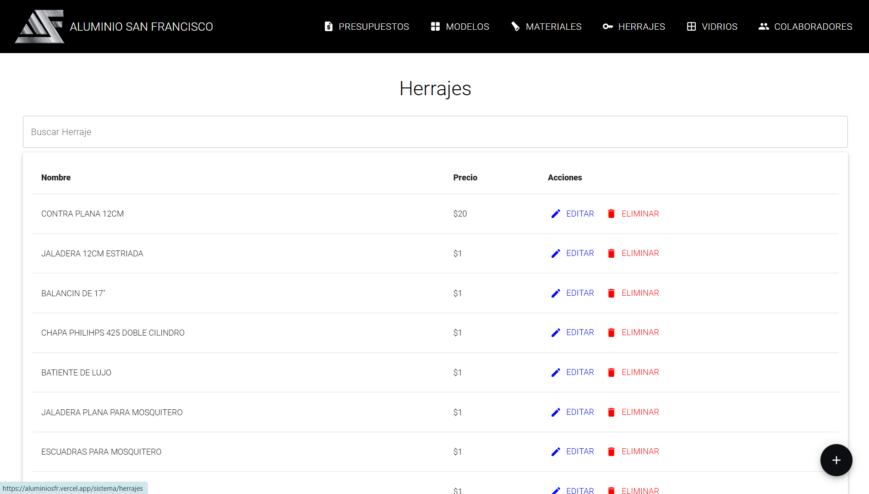Click the key icon beside Herrajes

tap(608, 27)
